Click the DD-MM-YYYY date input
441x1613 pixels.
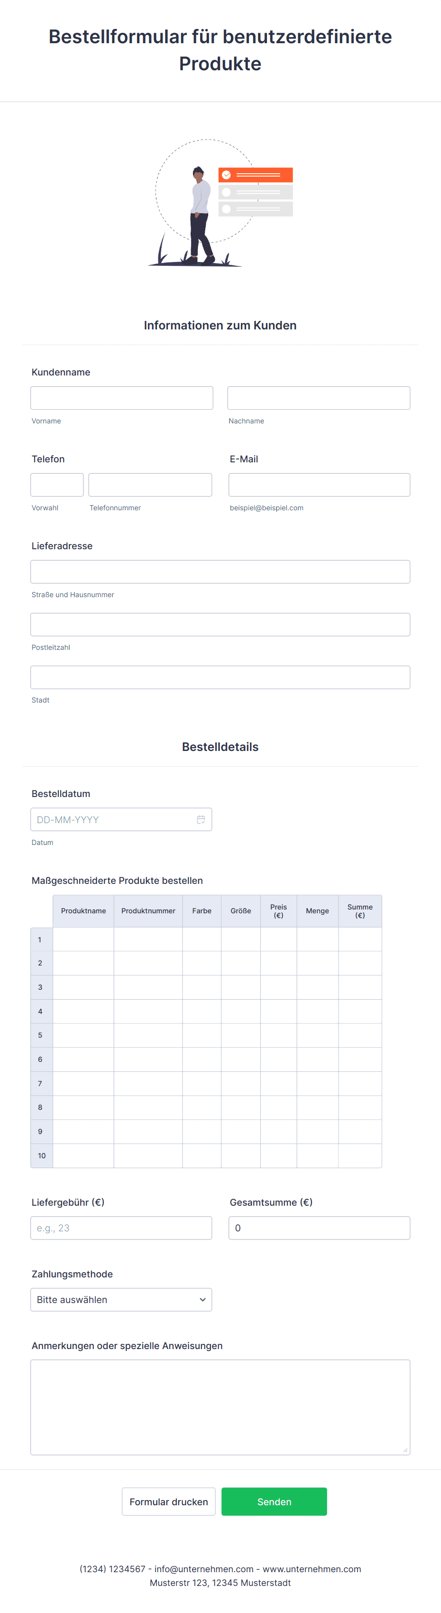(x=112, y=819)
